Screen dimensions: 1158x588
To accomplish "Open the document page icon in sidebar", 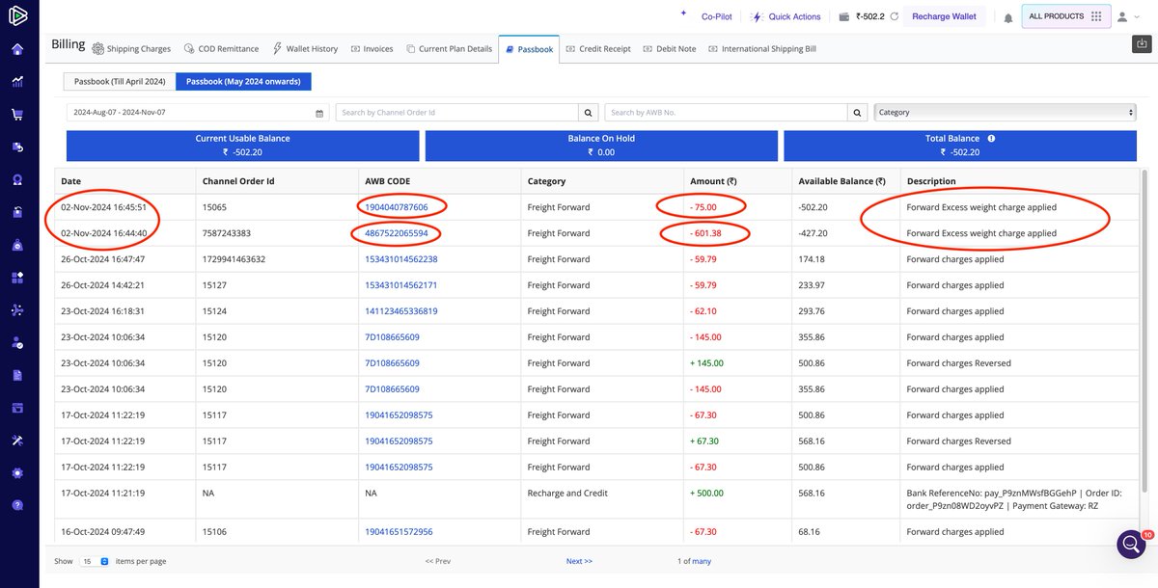I will (17, 375).
